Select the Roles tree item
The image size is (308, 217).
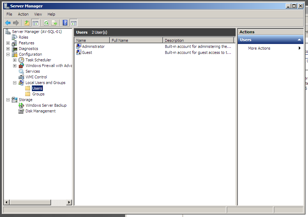pos(23,37)
